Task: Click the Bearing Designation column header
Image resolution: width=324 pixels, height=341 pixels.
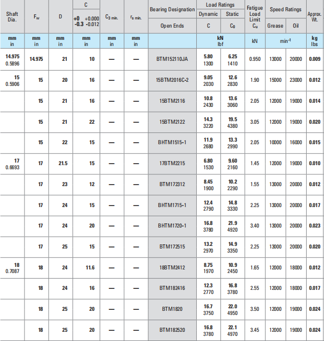Action: pyautogui.click(x=172, y=10)
